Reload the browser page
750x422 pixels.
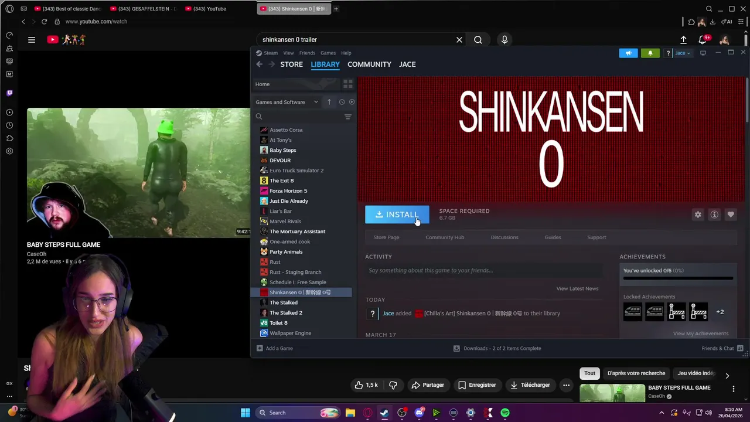tap(44, 22)
